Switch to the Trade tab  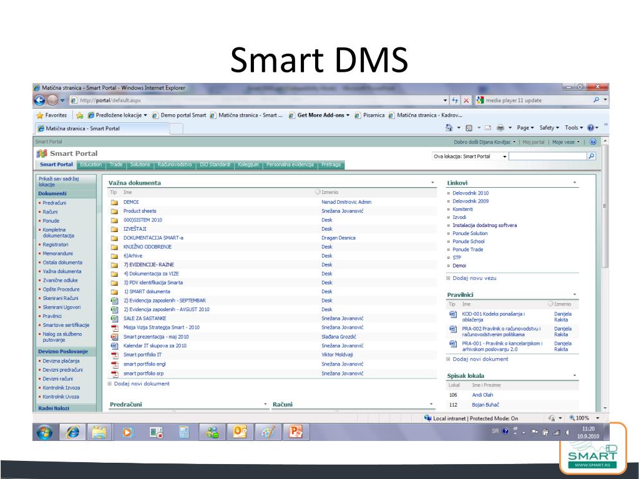click(x=115, y=165)
